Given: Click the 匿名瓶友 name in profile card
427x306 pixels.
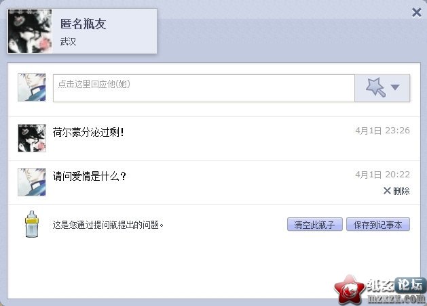Looking at the screenshot, I should coord(83,24).
